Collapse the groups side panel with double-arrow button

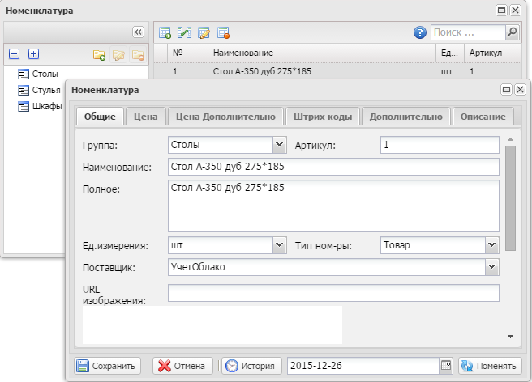click(x=138, y=32)
